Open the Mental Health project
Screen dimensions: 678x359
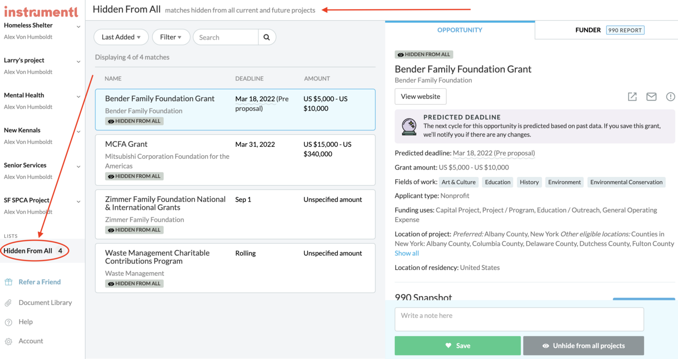(24, 95)
